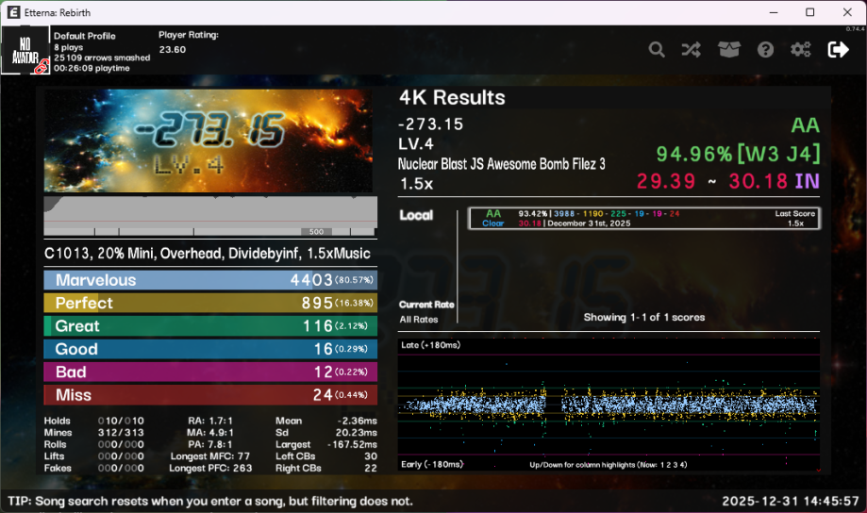Click the -273.15 song banner image
This screenshot has height=513, width=867.
(210, 141)
